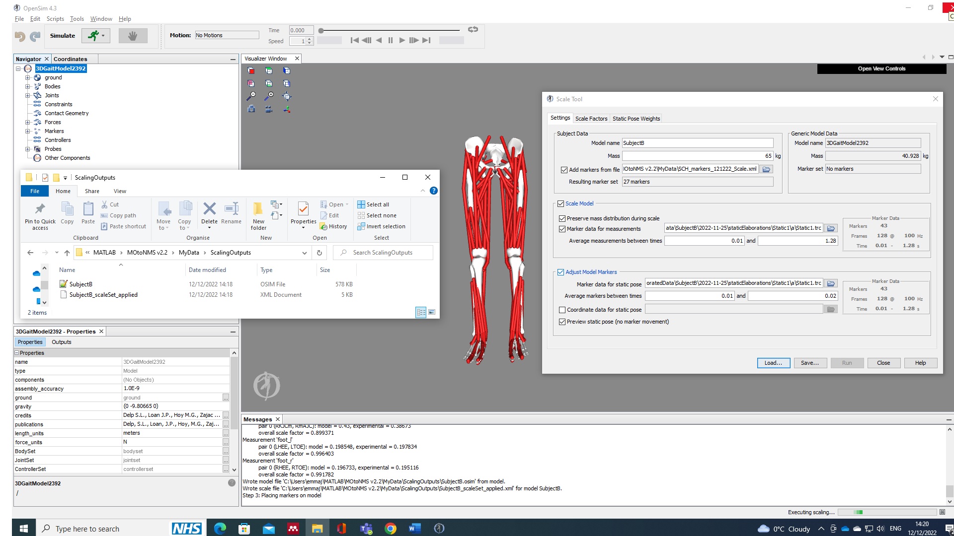Click the Search ScalingOutputs box
This screenshot has height=536, width=954.
tap(383, 253)
